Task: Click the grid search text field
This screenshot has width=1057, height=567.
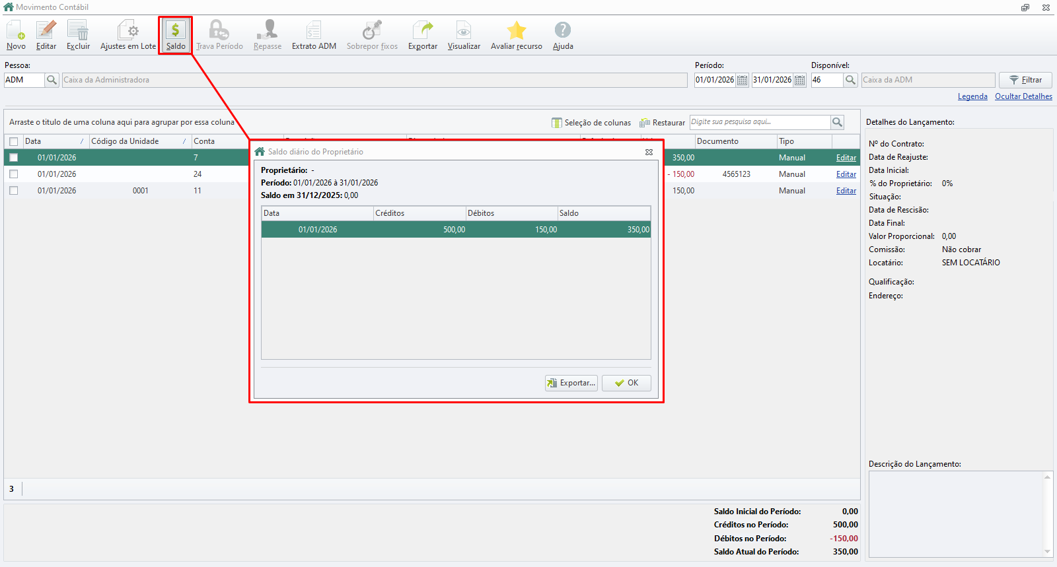Action: pos(760,122)
